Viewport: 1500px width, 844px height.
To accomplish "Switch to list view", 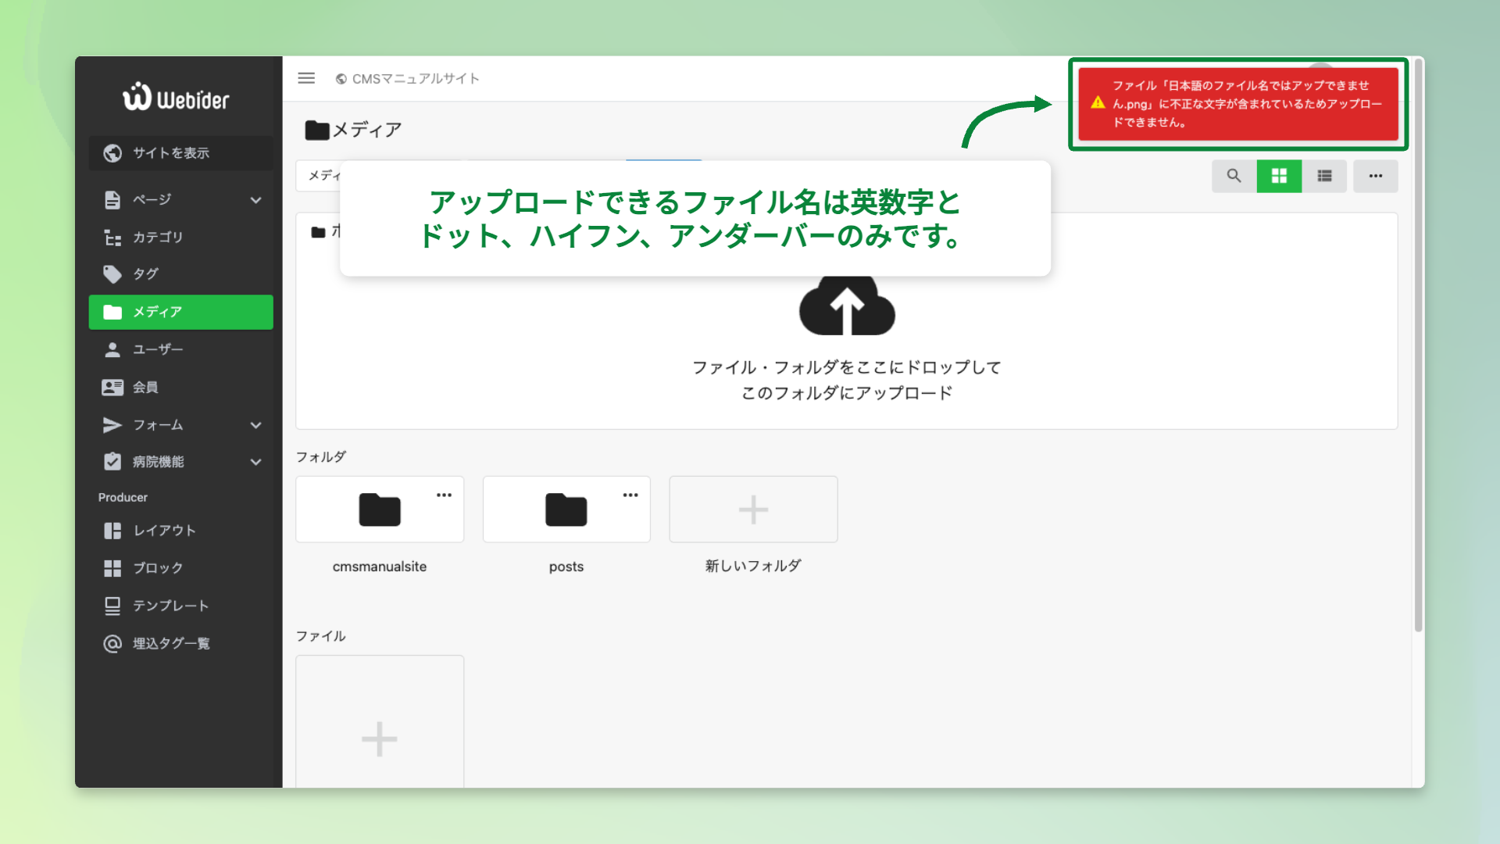I will (x=1324, y=176).
